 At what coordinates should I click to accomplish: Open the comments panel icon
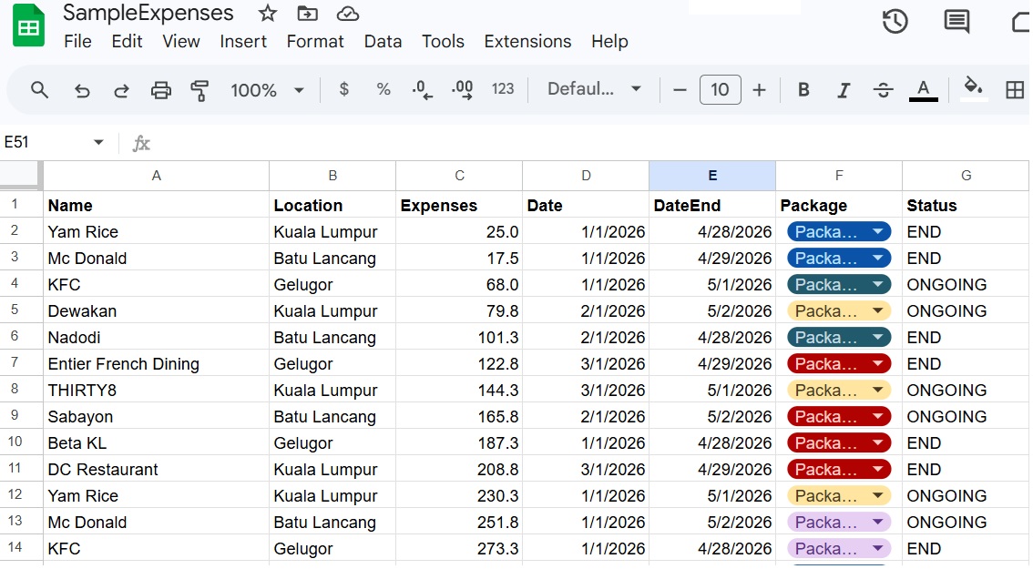tap(956, 21)
